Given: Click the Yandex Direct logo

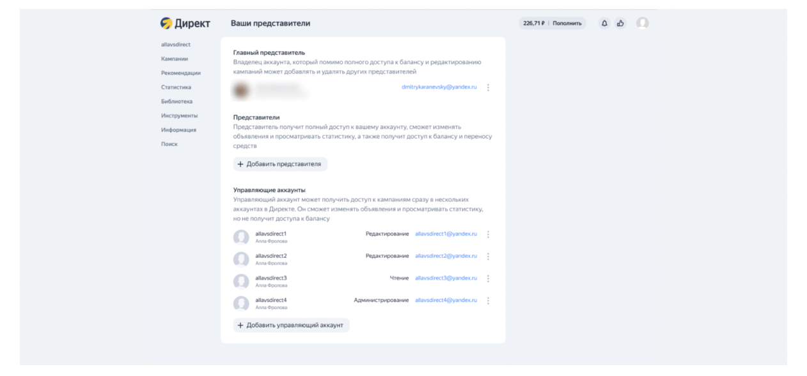Looking at the screenshot, I should (185, 23).
